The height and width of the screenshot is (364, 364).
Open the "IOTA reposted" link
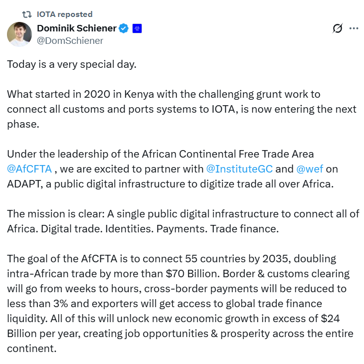[x=64, y=14]
